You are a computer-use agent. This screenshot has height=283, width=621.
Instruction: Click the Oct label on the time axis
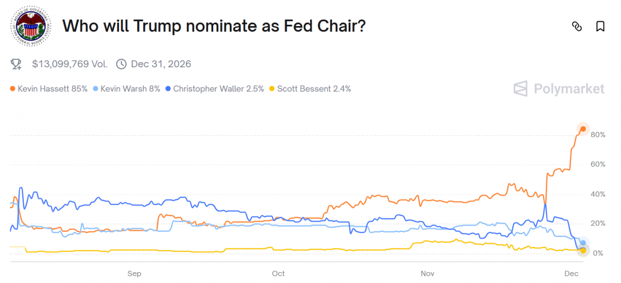coord(278,273)
